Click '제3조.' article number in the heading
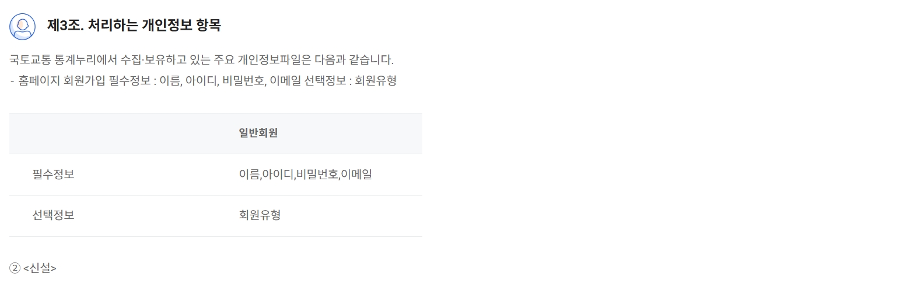The height and width of the screenshot is (284, 924). 65,25
